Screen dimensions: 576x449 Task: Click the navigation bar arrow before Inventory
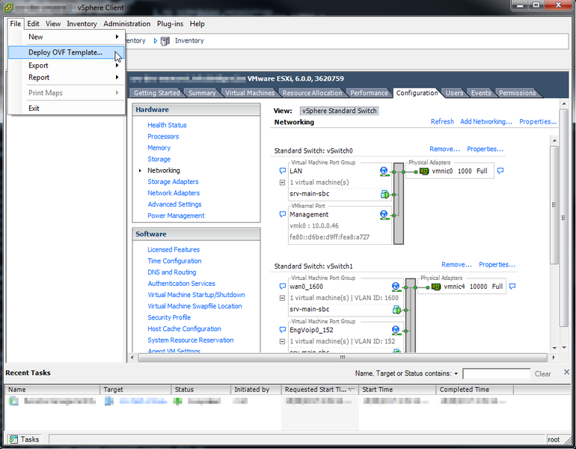(x=156, y=41)
